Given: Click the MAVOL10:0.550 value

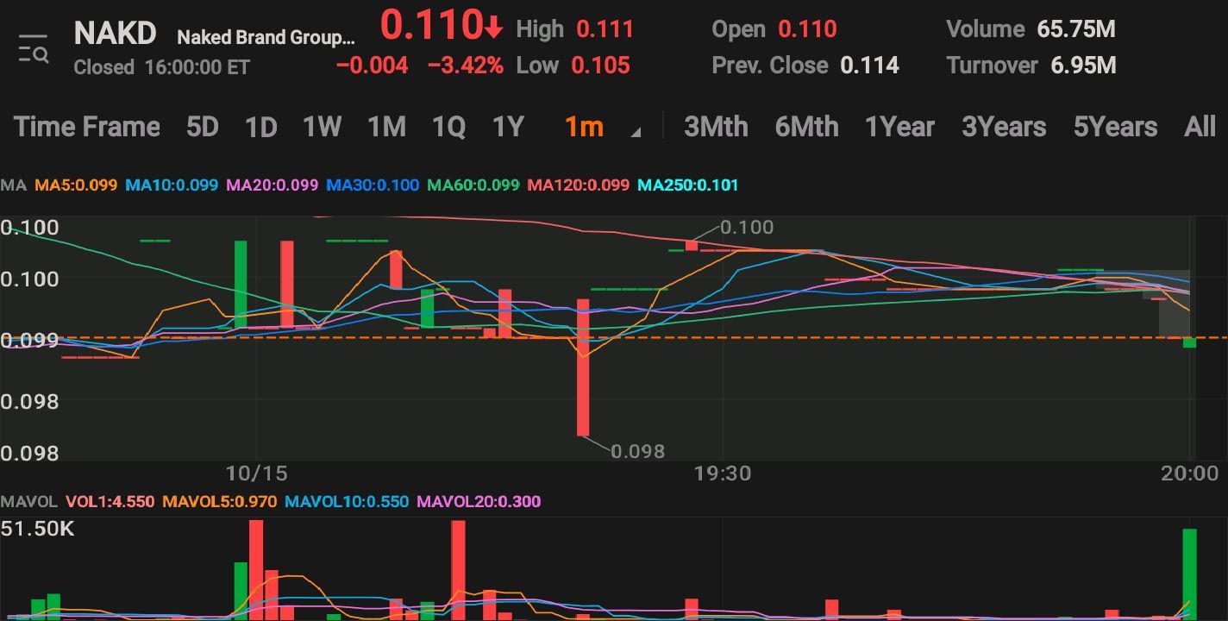Looking at the screenshot, I should tap(347, 502).
